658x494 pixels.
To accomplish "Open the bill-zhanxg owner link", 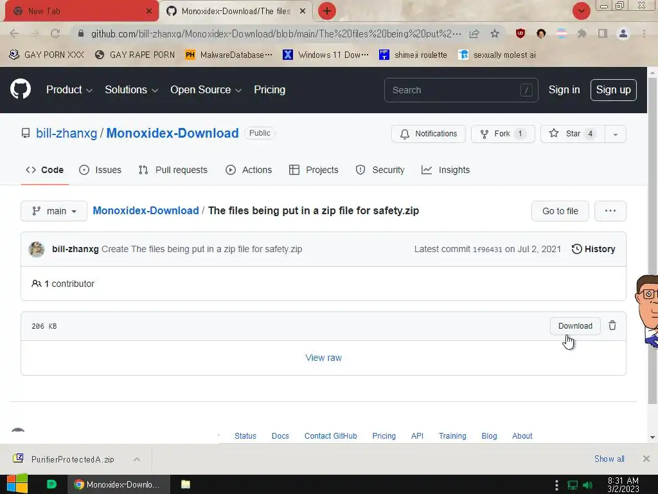I will tap(66, 133).
